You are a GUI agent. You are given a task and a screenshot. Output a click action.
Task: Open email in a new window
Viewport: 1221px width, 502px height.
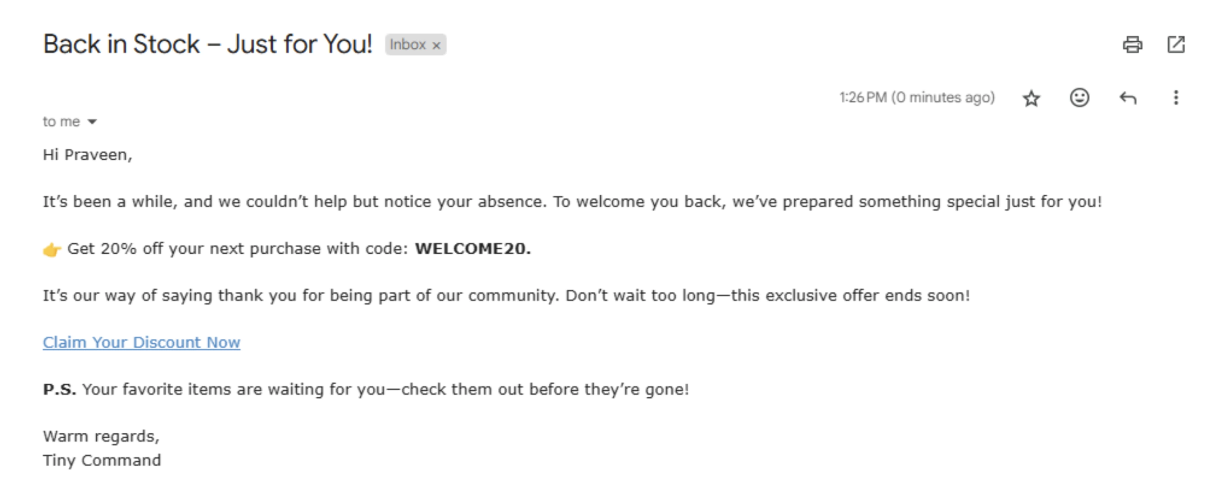1176,45
